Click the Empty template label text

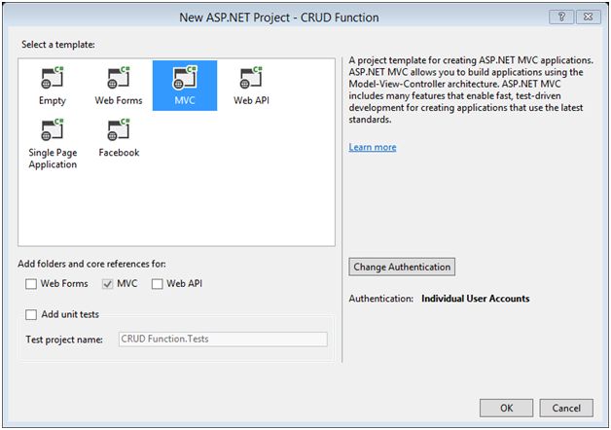coord(53,100)
